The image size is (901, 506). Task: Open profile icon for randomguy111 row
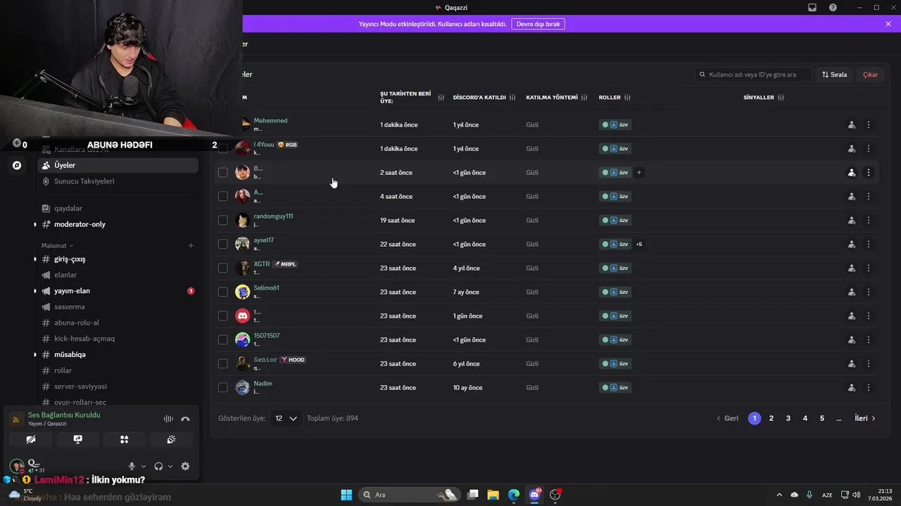click(x=852, y=220)
